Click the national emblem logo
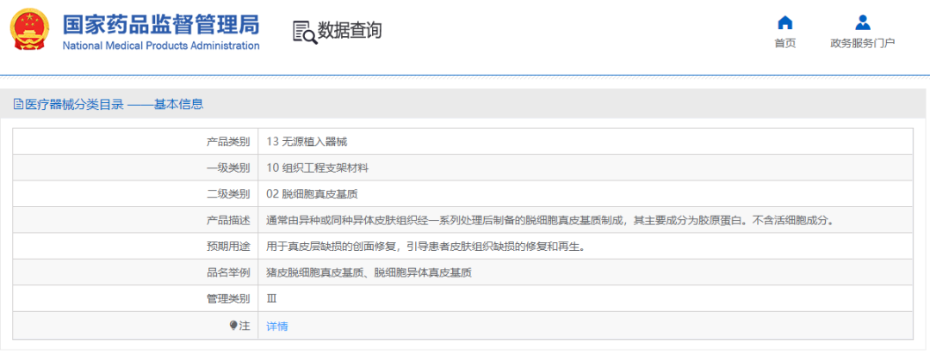 (30, 30)
